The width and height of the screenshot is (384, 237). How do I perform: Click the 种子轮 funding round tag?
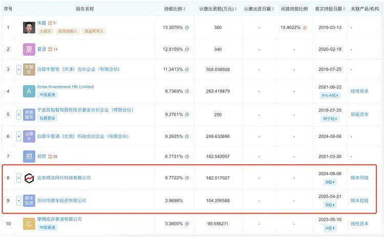pyautogui.click(x=328, y=118)
